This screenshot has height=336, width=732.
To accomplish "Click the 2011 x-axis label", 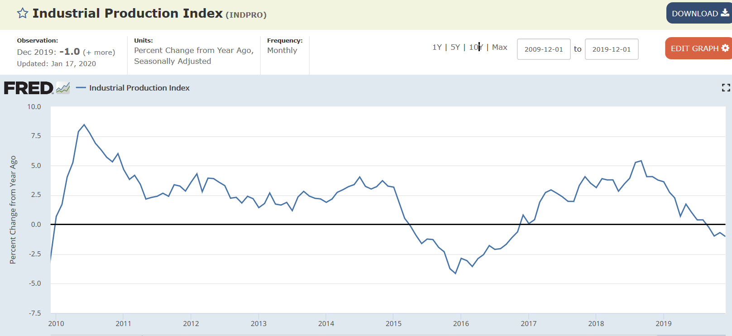I will (x=123, y=323).
